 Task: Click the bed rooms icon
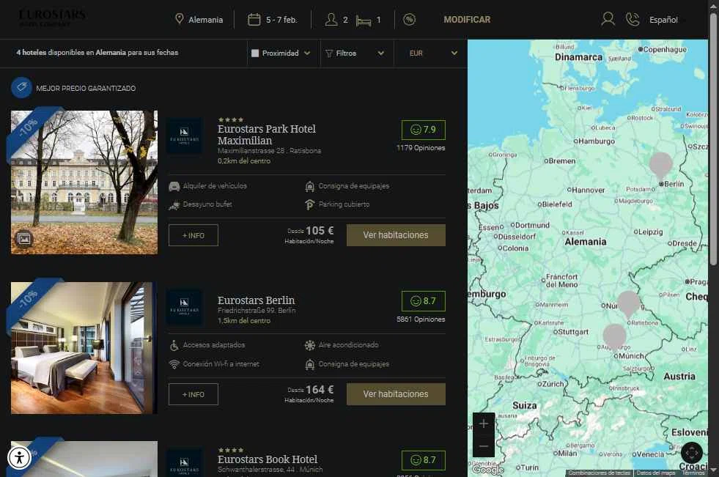coord(364,21)
